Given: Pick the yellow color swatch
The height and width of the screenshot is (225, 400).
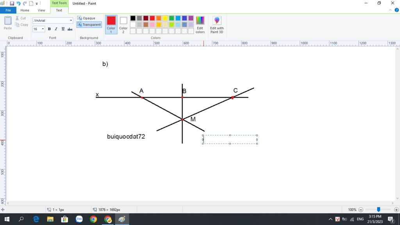Looking at the screenshot, I should (165, 18).
